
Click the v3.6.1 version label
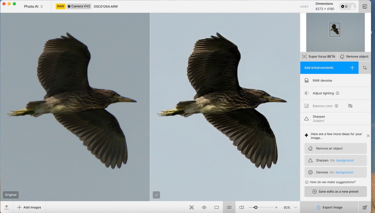pos(304,6)
